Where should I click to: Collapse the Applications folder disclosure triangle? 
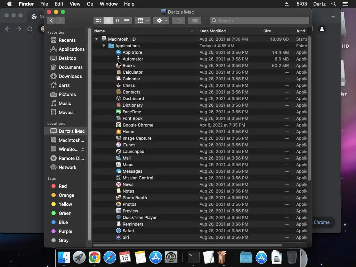(x=104, y=46)
